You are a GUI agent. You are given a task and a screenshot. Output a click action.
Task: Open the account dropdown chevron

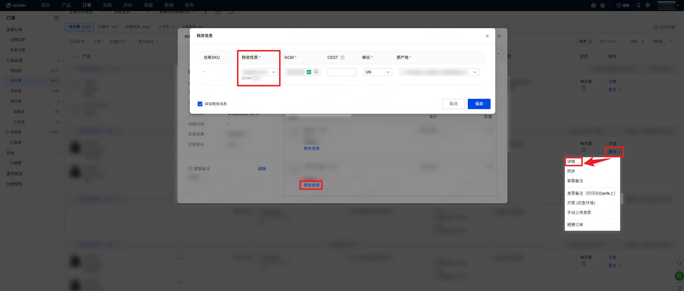[678, 5]
